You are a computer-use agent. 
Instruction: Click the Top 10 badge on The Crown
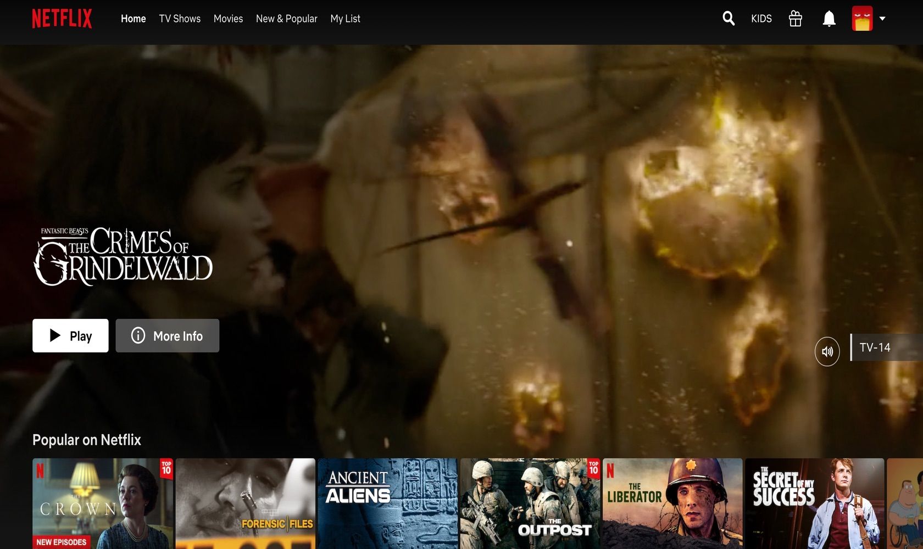[166, 468]
